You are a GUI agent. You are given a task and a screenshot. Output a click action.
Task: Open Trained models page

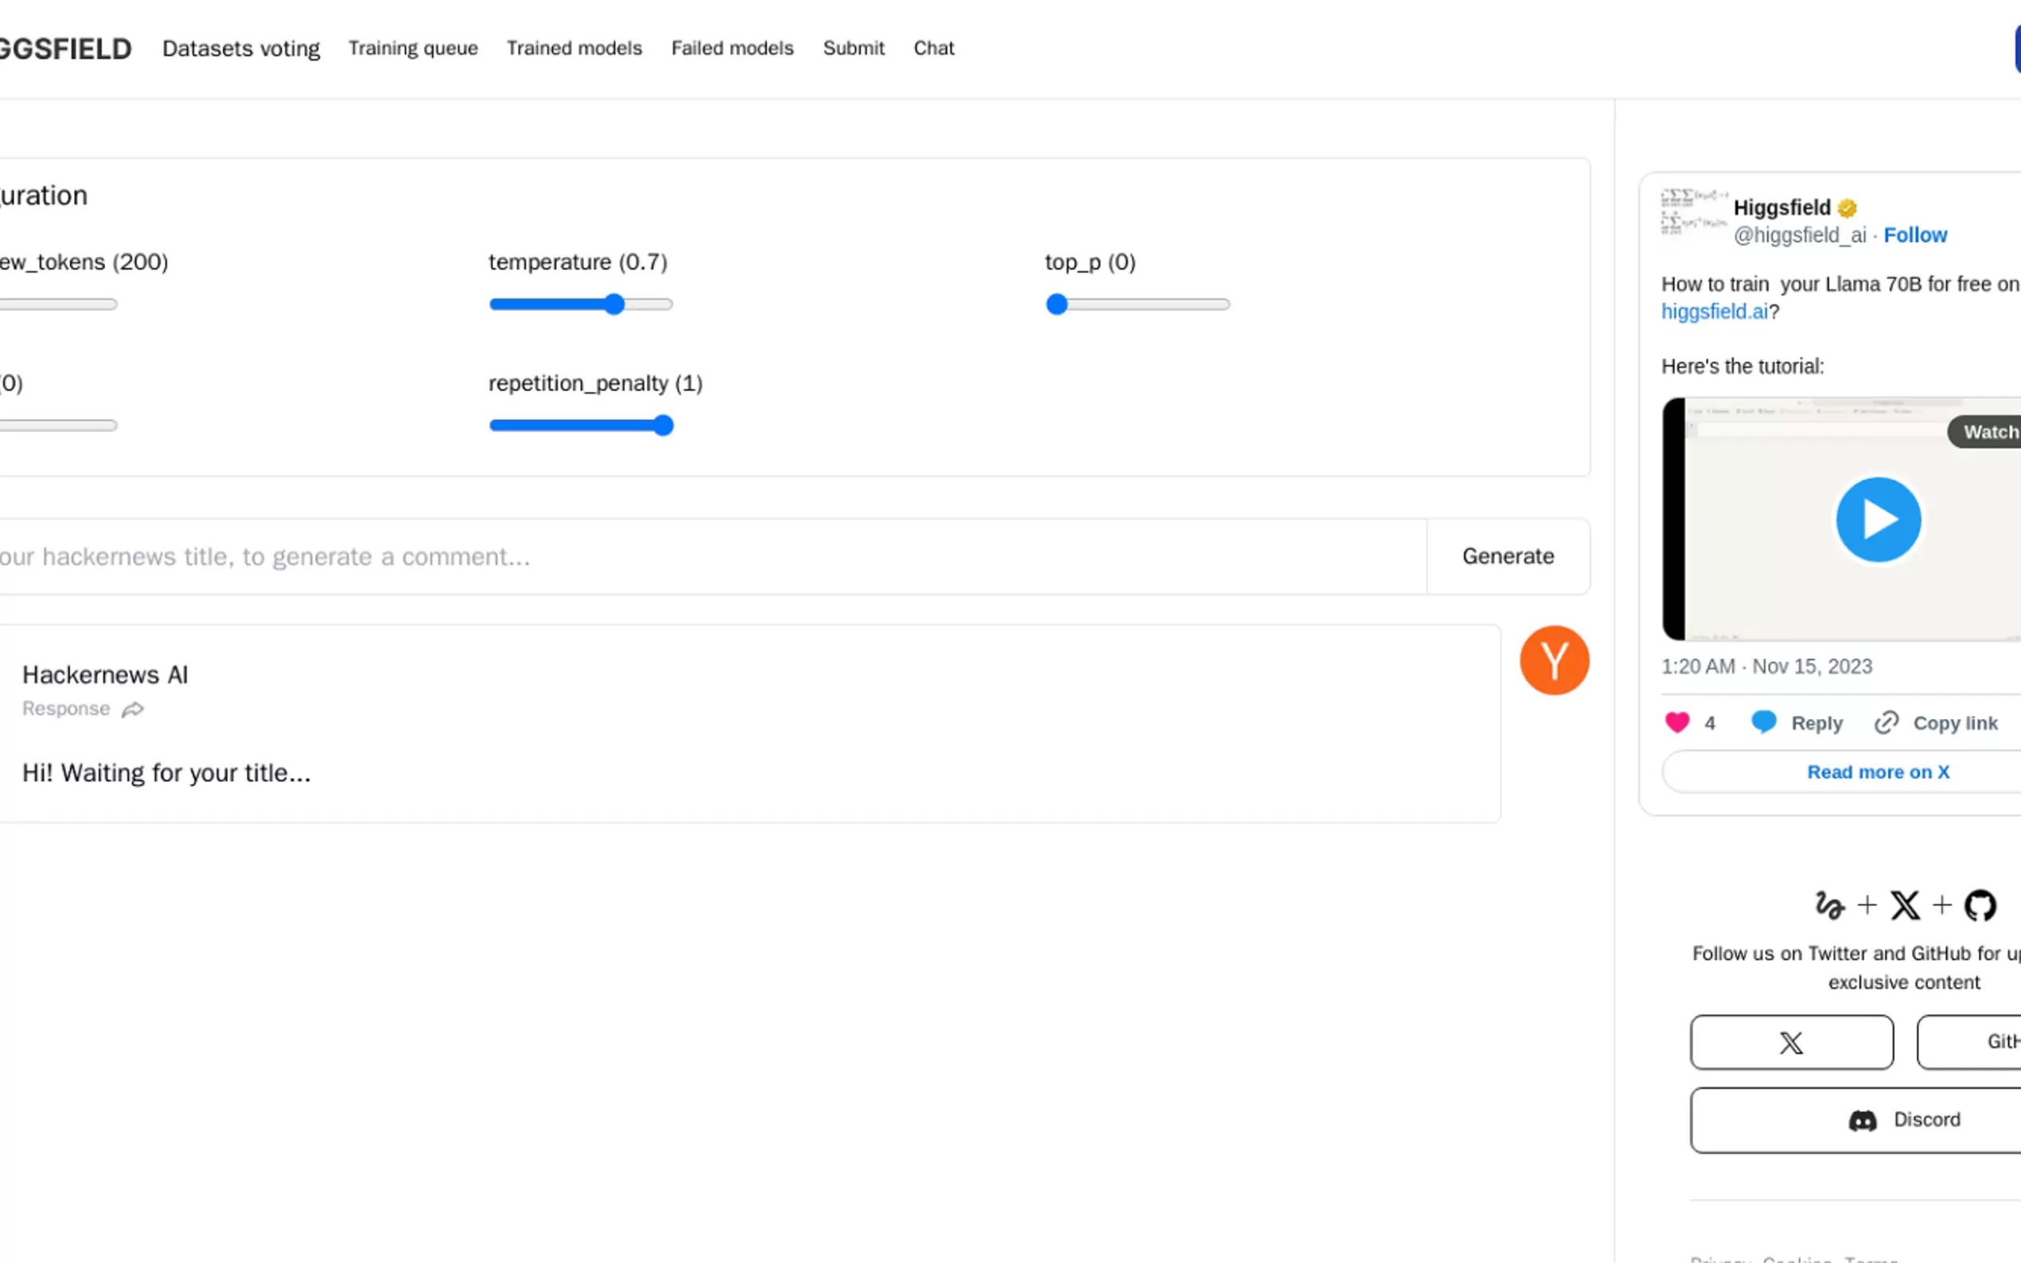point(574,49)
